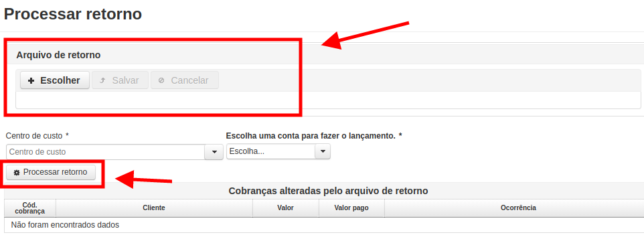
Task: Sort by Cód. cobrança column header
Action: click(x=30, y=208)
